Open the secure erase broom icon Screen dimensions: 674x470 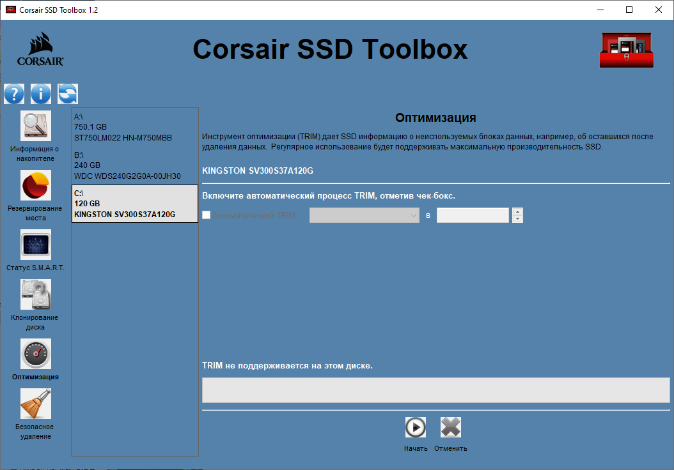[x=36, y=404]
